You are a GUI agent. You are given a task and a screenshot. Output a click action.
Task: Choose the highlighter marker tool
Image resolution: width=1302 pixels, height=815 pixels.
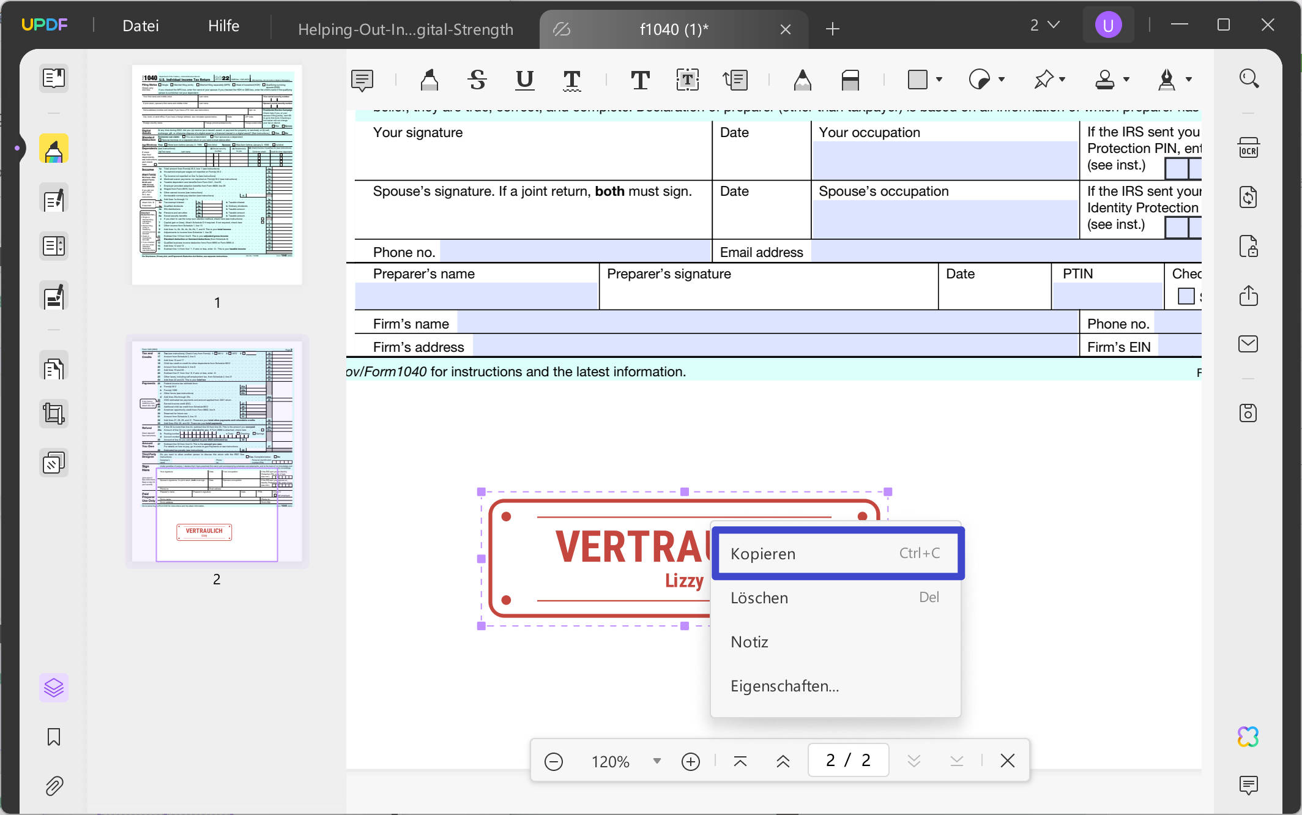click(x=429, y=80)
